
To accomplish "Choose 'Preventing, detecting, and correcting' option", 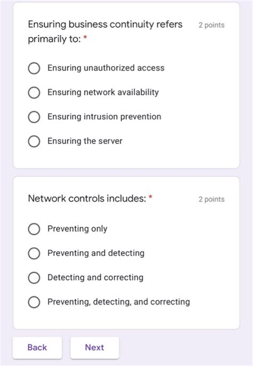I will click(34, 302).
